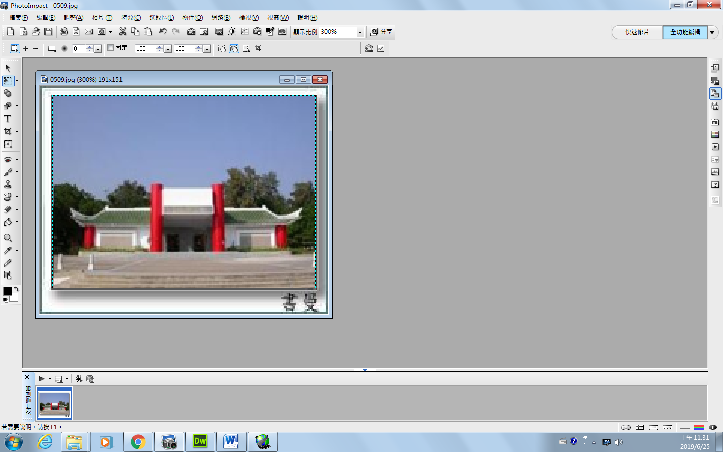Toggle the checkmark option in attribute bar
Viewport: 723px width, 452px height.
tap(381, 49)
